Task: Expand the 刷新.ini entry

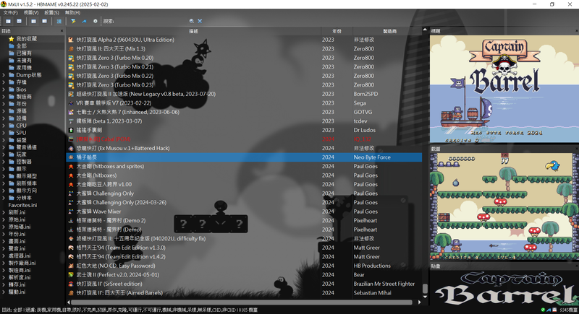Action: (4, 212)
